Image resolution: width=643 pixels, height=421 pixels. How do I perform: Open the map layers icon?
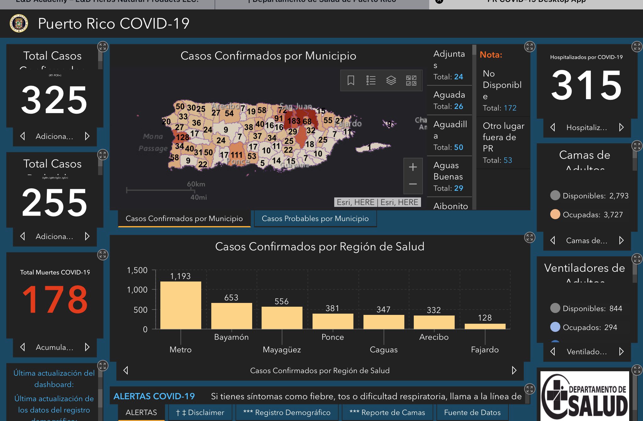391,80
